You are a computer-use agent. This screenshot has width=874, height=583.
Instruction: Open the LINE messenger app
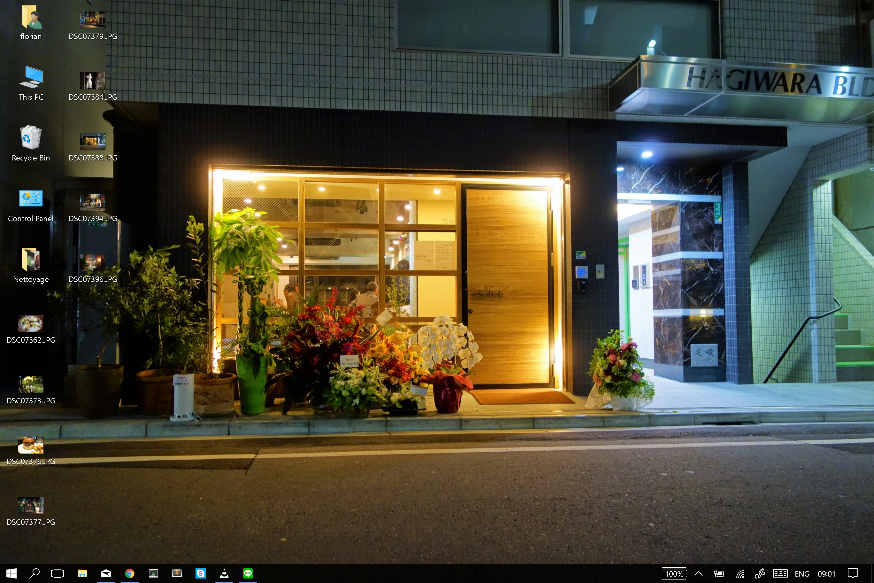pos(248,573)
